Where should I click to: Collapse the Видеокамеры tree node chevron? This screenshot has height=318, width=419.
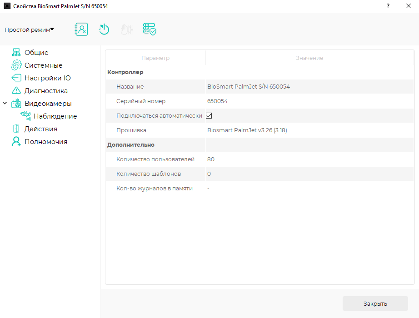(x=5, y=103)
